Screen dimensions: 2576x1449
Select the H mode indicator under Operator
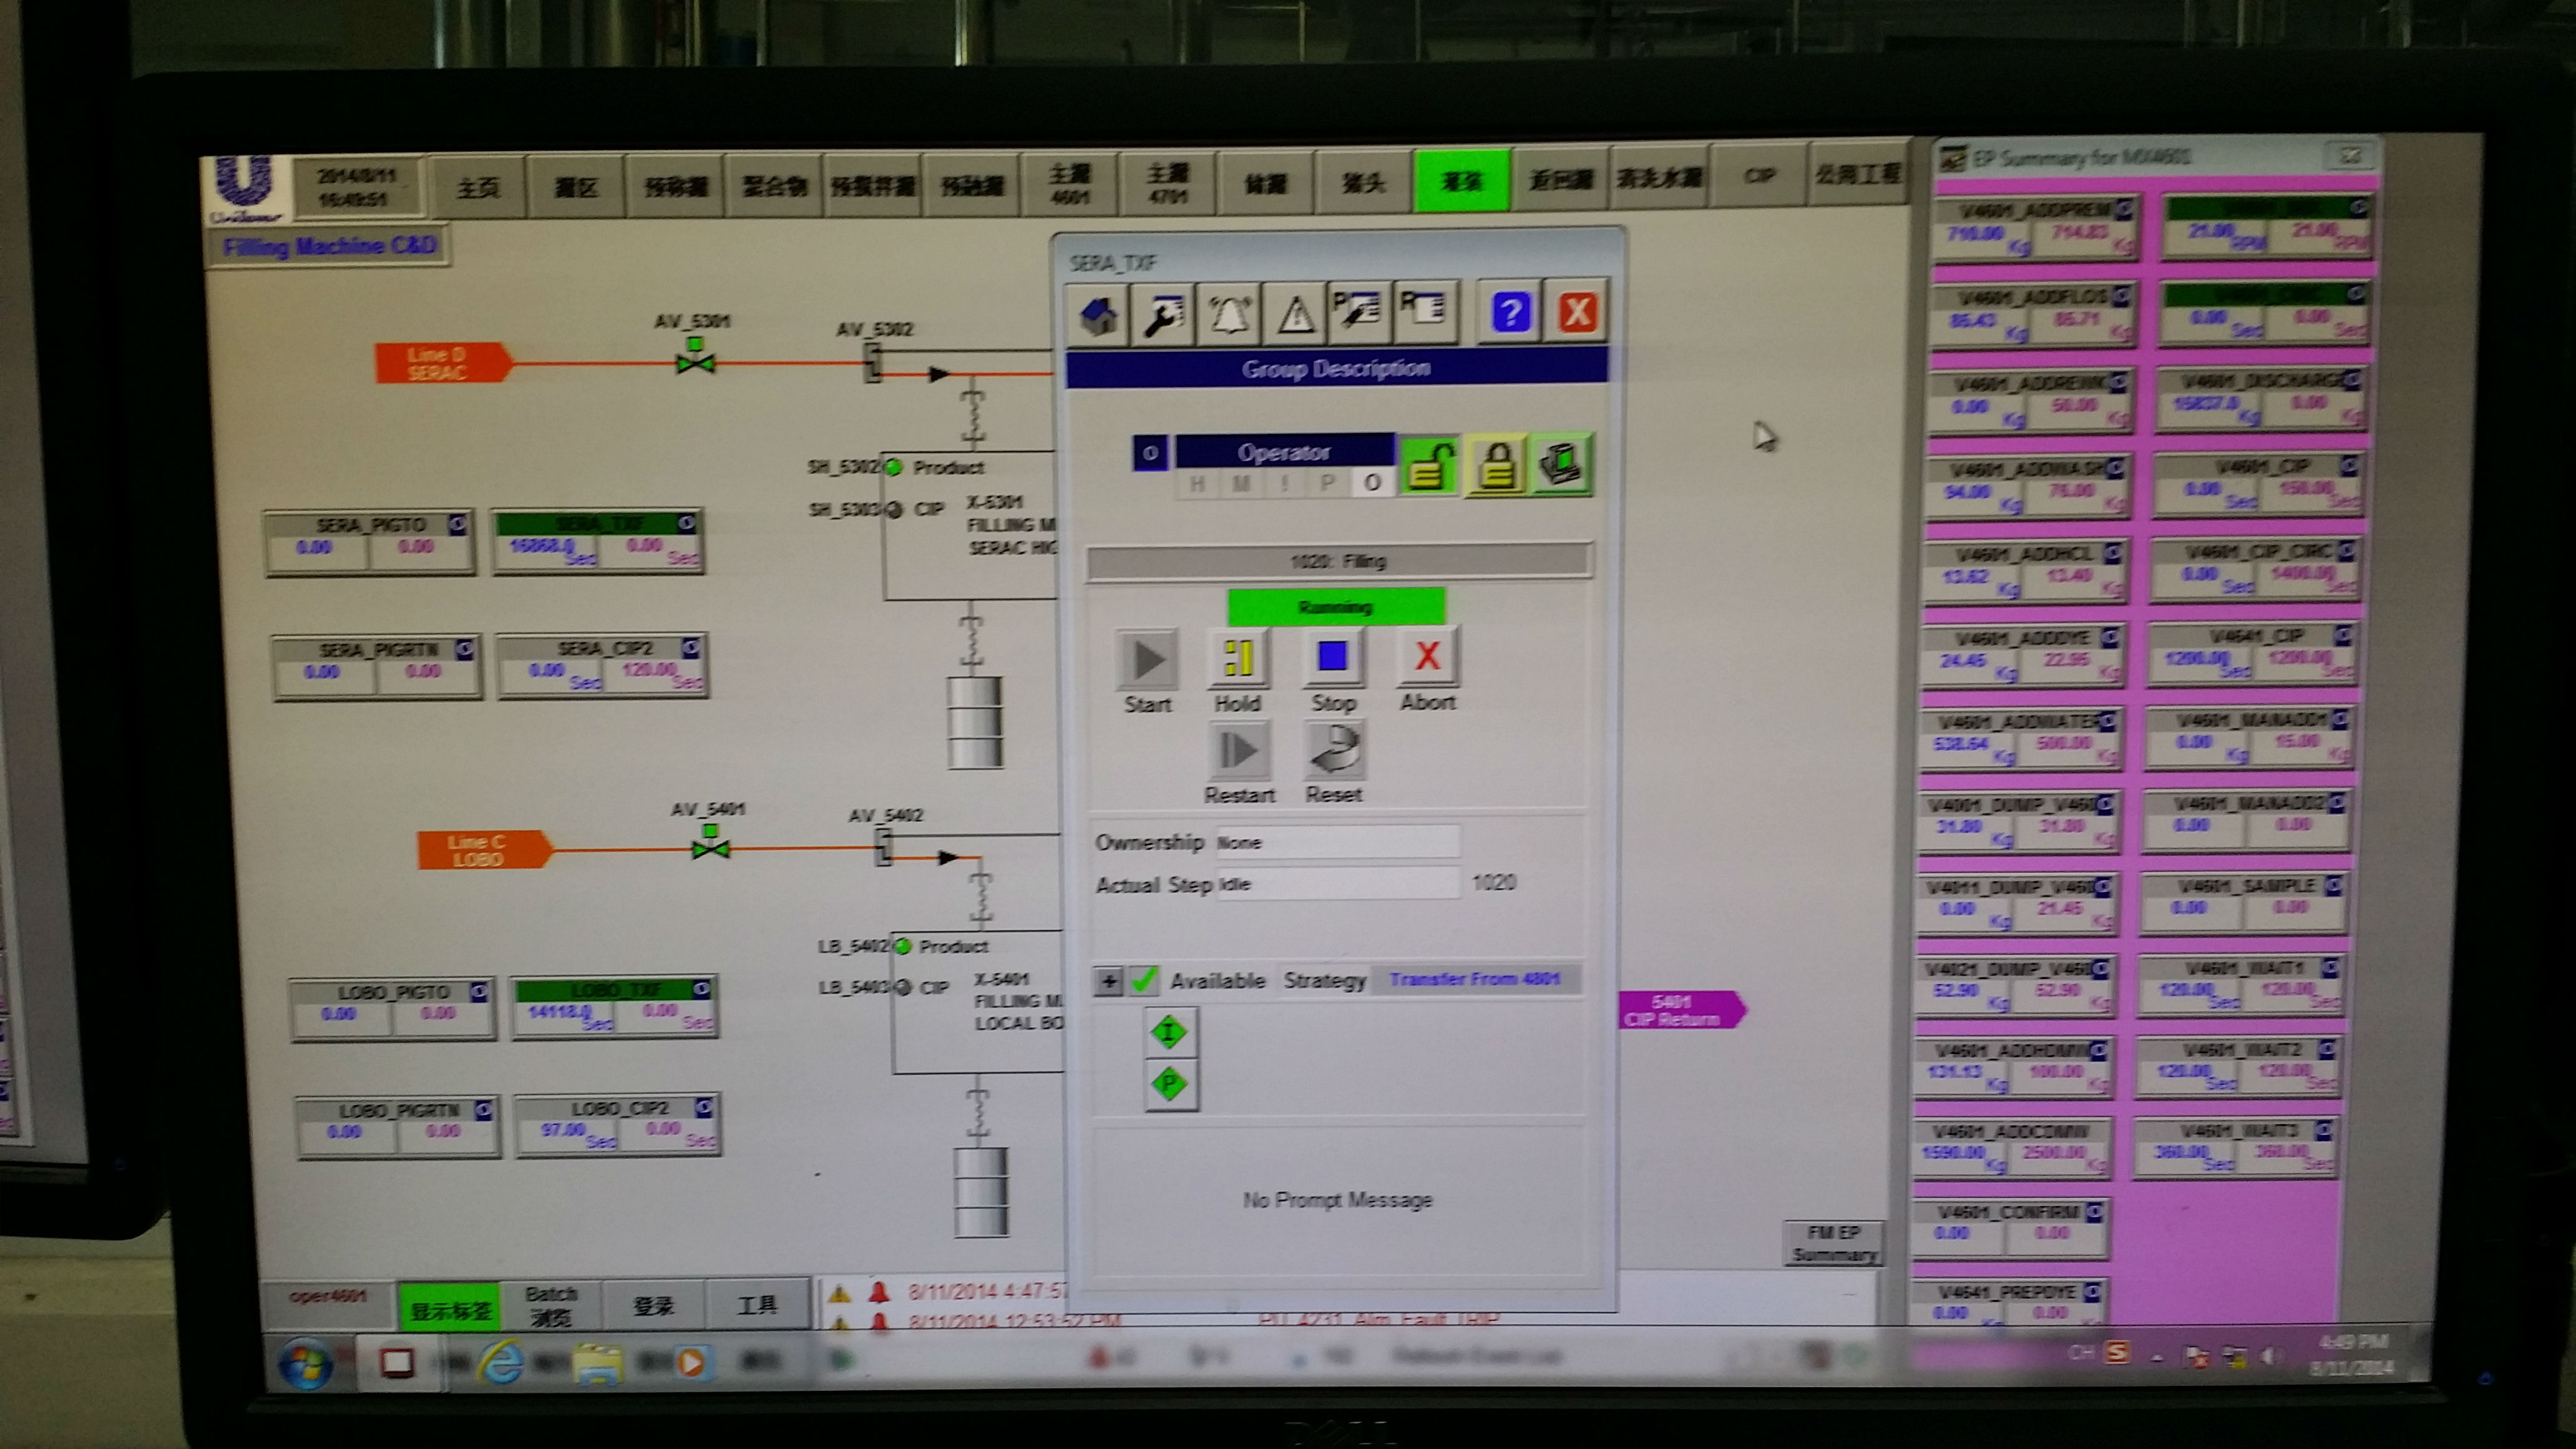click(x=1197, y=484)
